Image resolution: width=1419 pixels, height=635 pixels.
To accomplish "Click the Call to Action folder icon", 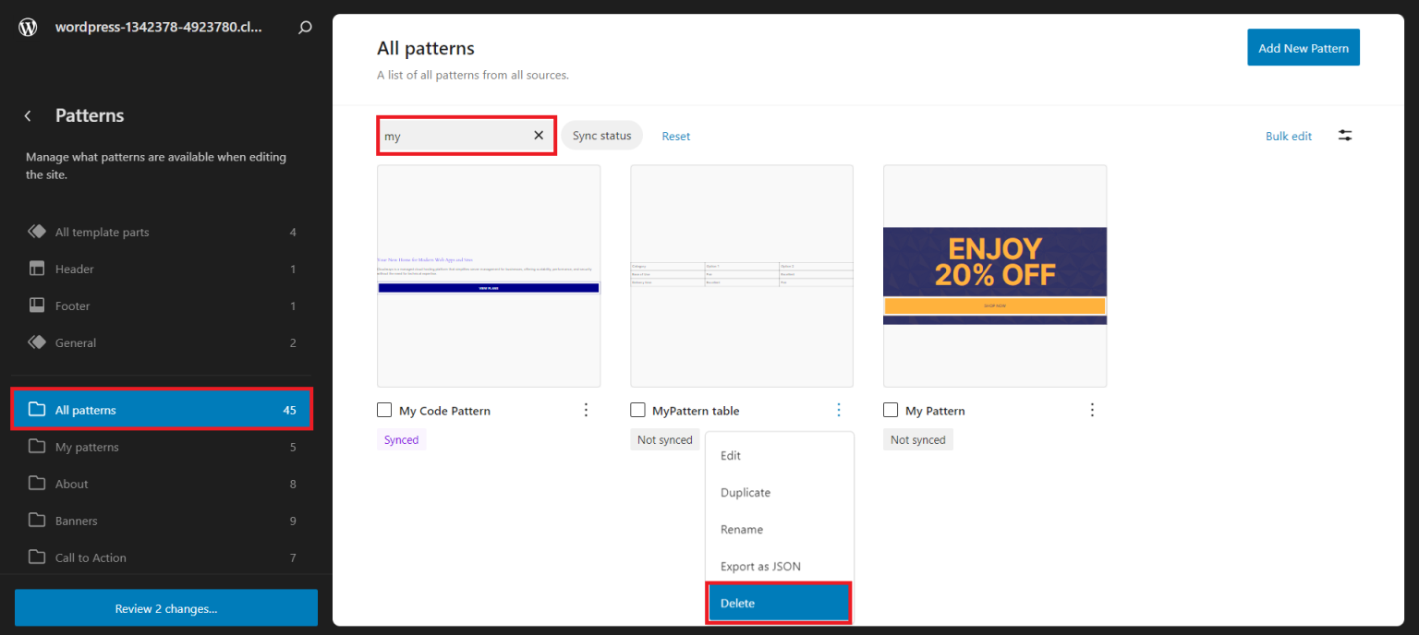I will pyautogui.click(x=37, y=557).
